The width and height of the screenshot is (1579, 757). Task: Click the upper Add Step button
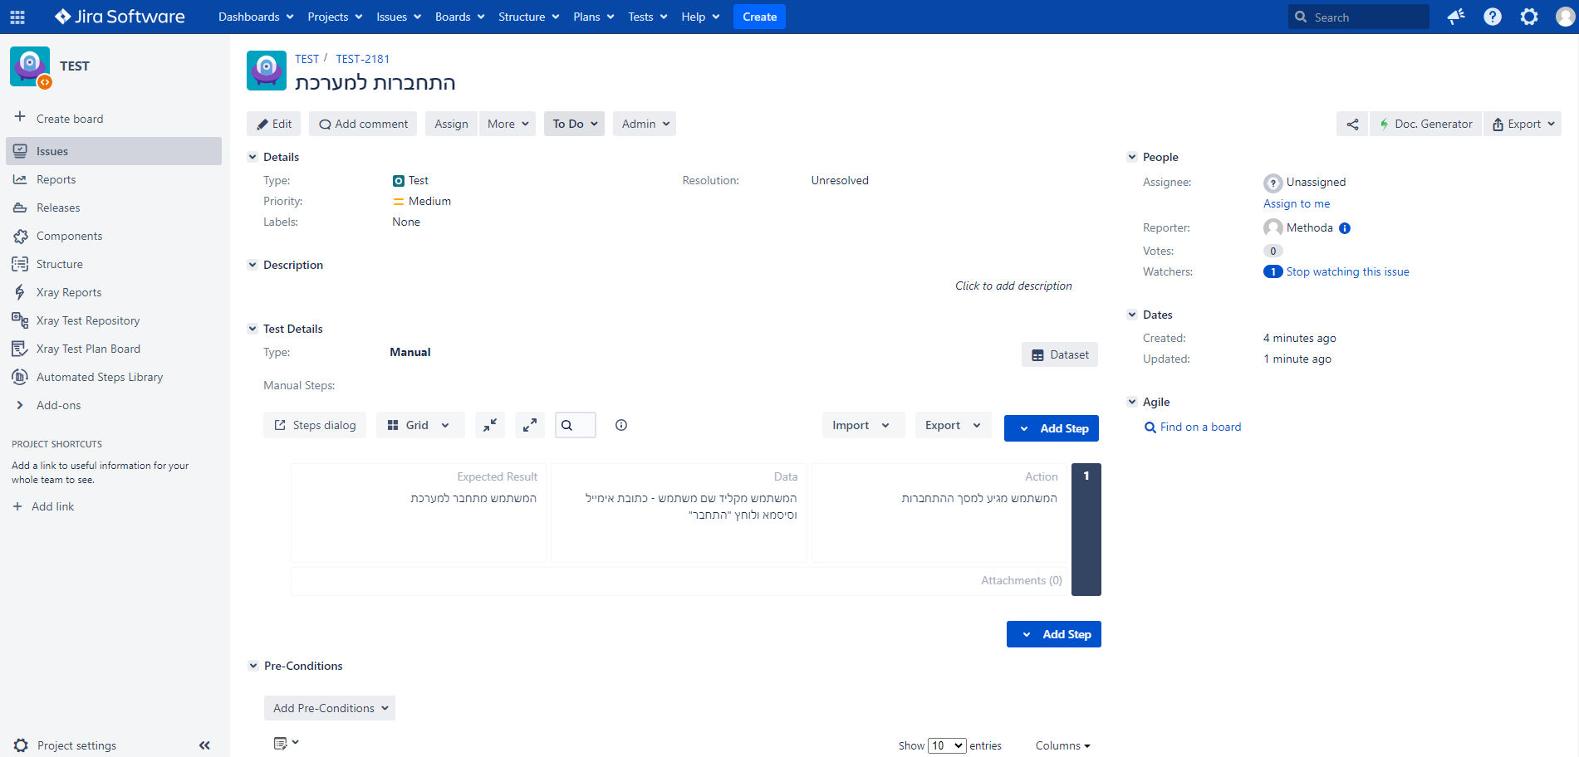click(1052, 428)
